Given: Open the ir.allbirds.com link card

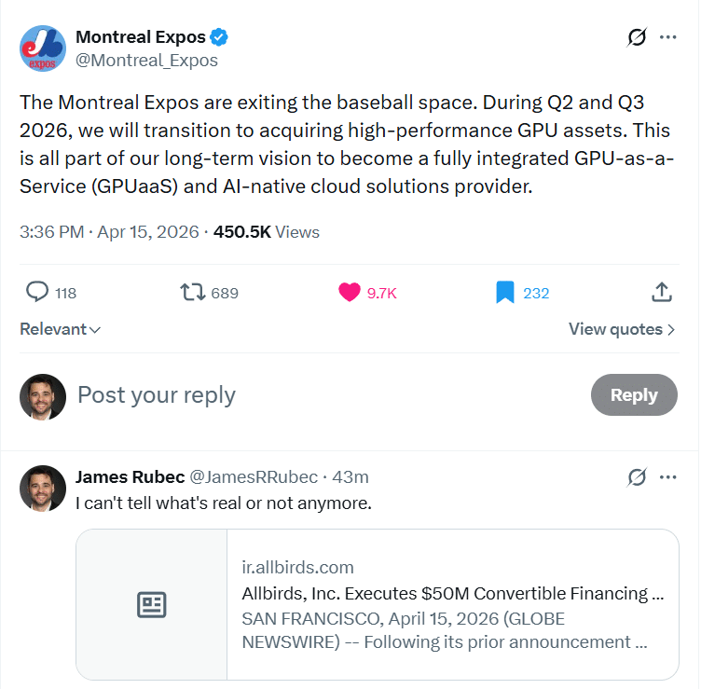Looking at the screenshot, I should (x=378, y=604).
